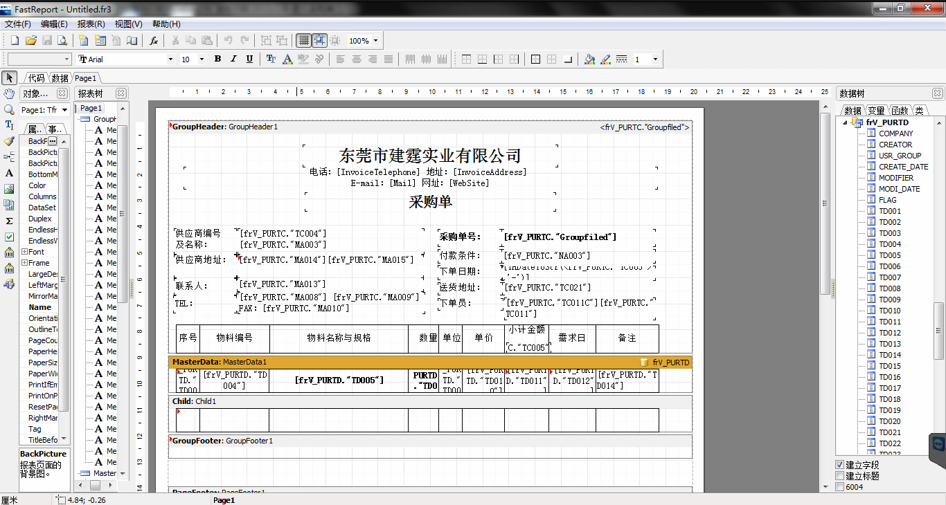The height and width of the screenshot is (505, 946).
Task: Insert a Picture object from toolbar
Action: click(x=9, y=189)
